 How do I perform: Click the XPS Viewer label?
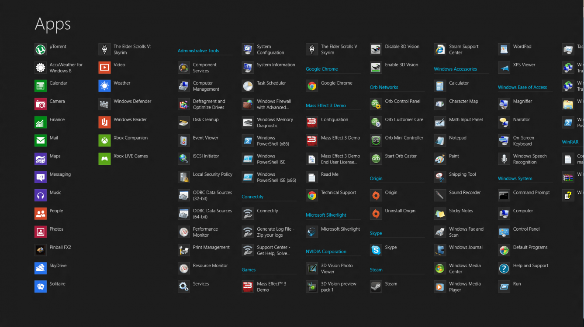524,65
